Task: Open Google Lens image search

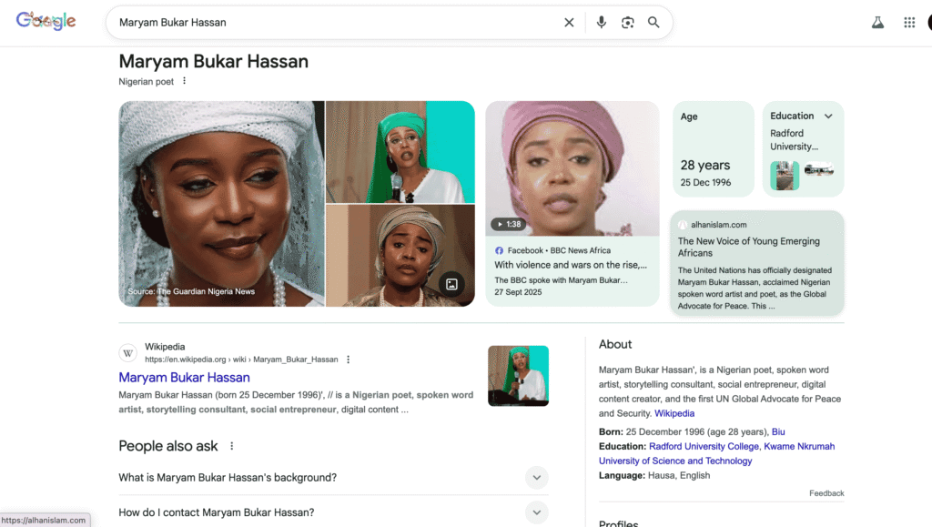Action: (x=627, y=23)
